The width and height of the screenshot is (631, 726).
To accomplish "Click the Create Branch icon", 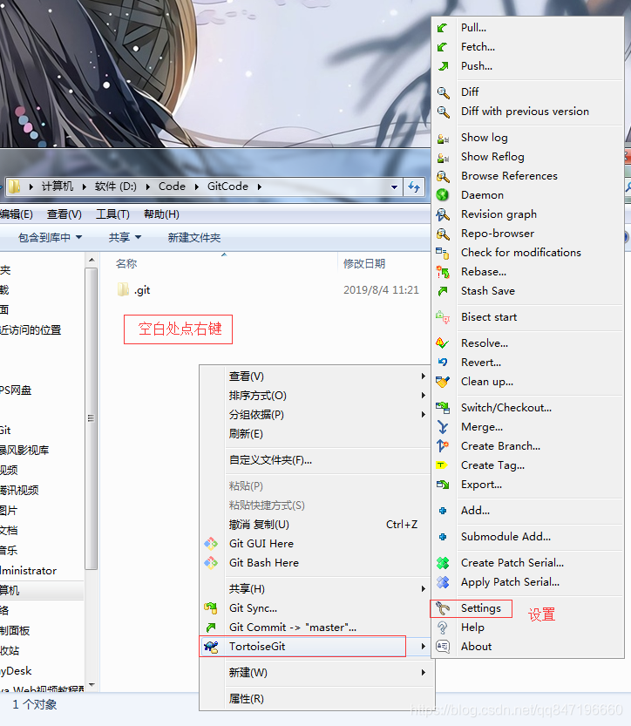I will tap(443, 446).
